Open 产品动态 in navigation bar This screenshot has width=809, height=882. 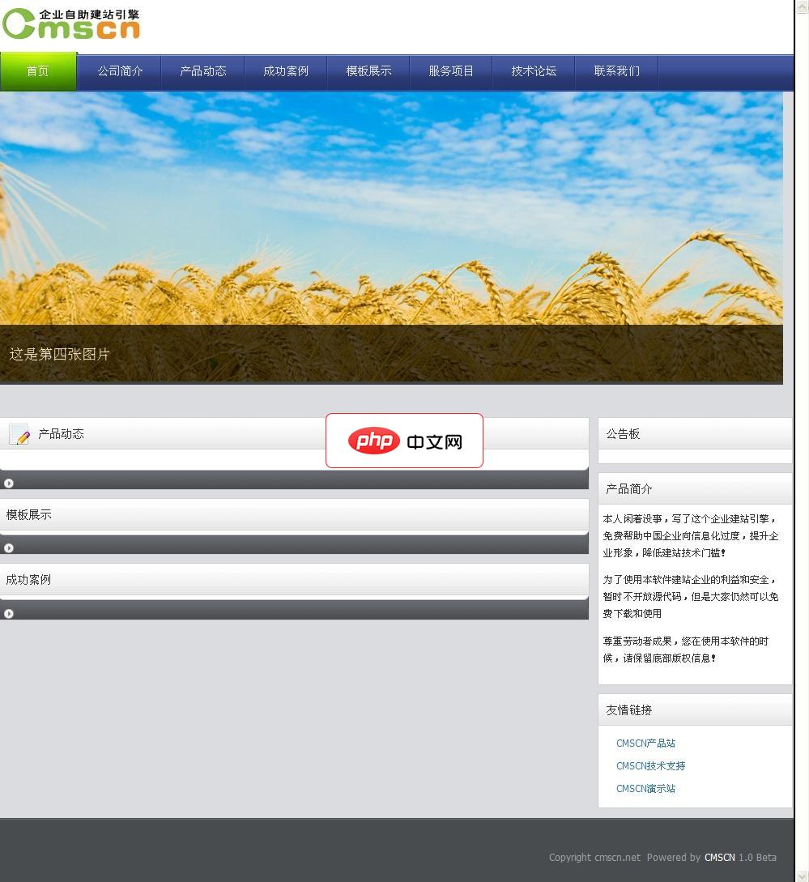coord(203,71)
